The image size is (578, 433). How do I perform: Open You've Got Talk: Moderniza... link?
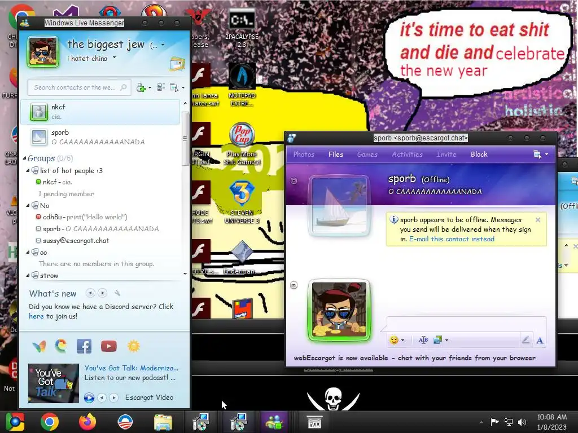(x=131, y=368)
